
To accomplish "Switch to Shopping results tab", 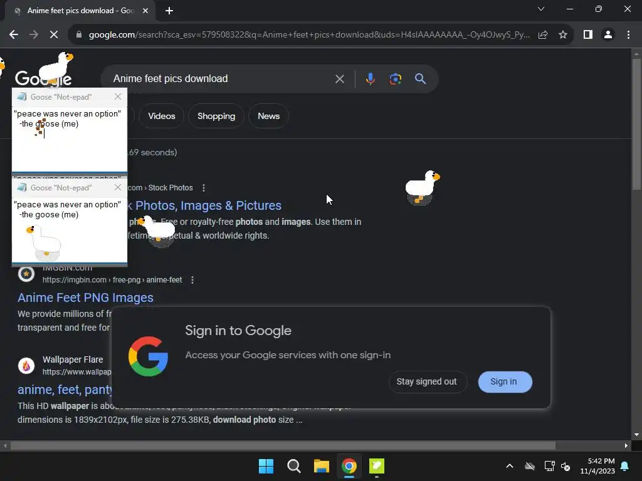I will (216, 116).
